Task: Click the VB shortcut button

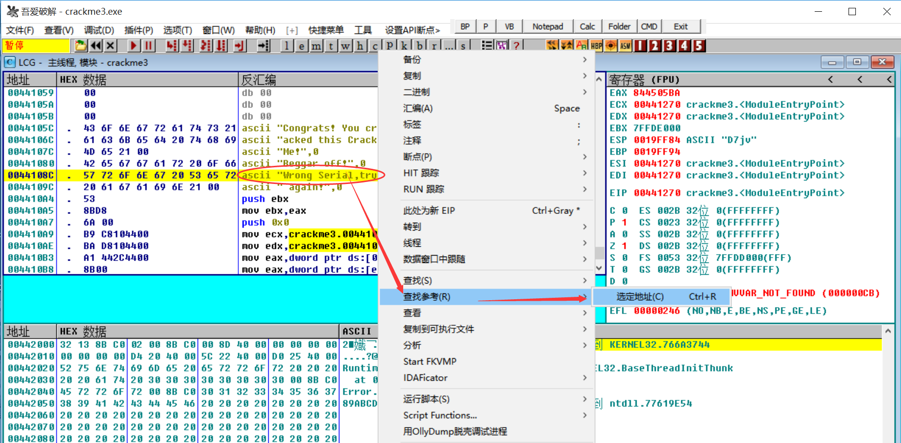Action: (x=509, y=26)
